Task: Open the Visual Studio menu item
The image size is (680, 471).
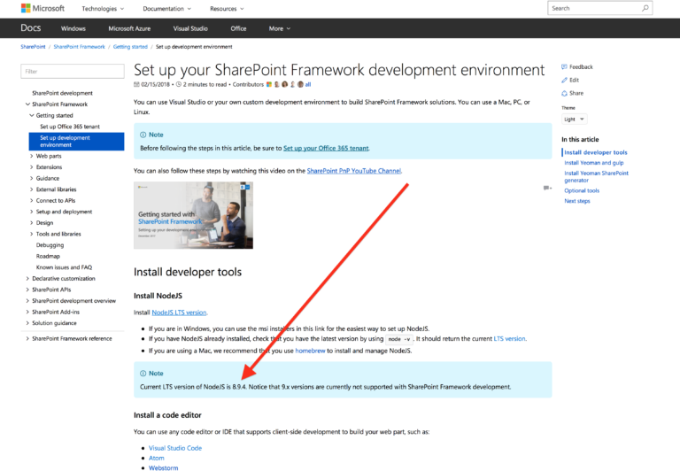Action: pyautogui.click(x=190, y=28)
